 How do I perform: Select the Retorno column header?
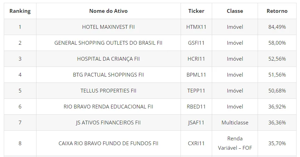coord(277,11)
